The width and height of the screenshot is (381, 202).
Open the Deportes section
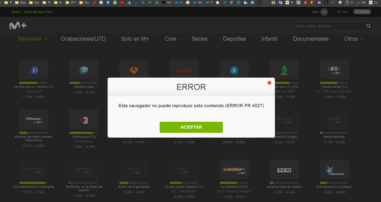tap(234, 39)
